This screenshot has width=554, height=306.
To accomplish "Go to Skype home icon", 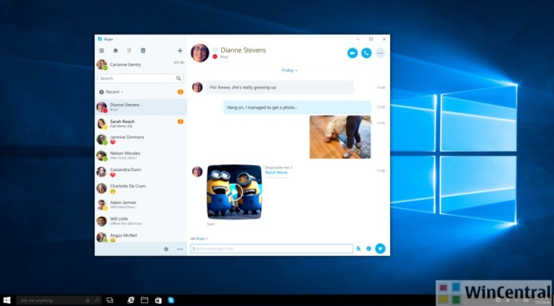I will (115, 51).
